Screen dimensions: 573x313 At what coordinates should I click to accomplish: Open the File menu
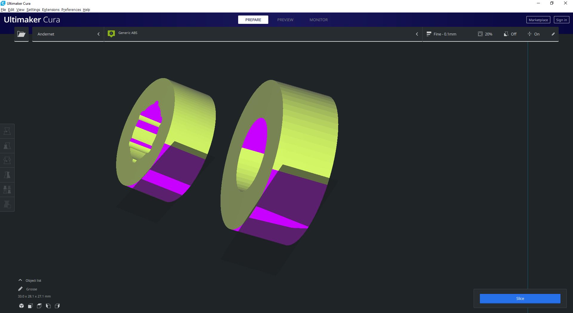point(3,10)
